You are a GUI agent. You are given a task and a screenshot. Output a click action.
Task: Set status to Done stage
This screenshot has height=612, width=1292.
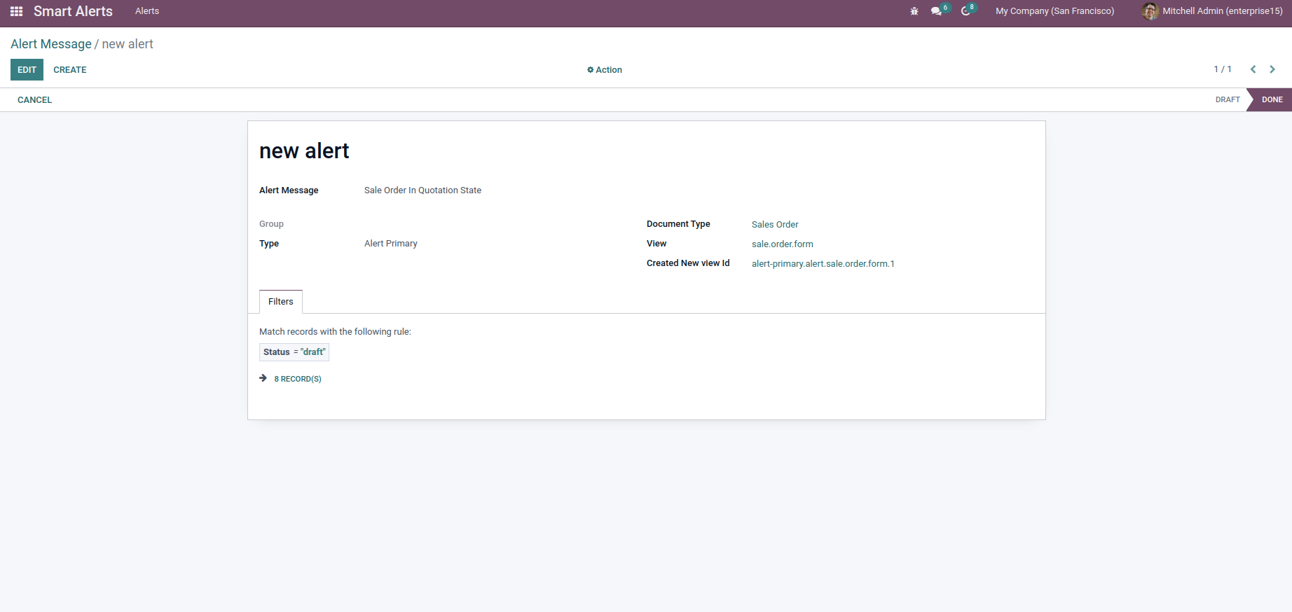[1272, 99]
